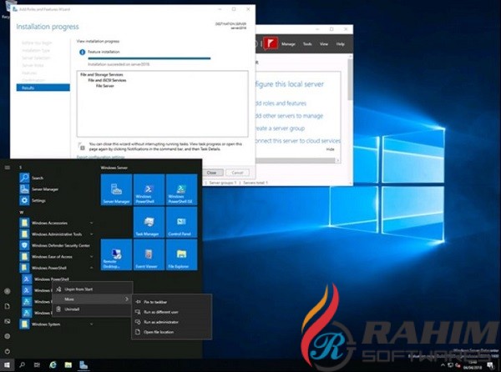Open Windows Defender Security Center
Screen dimensions: 501x372
pos(55,245)
